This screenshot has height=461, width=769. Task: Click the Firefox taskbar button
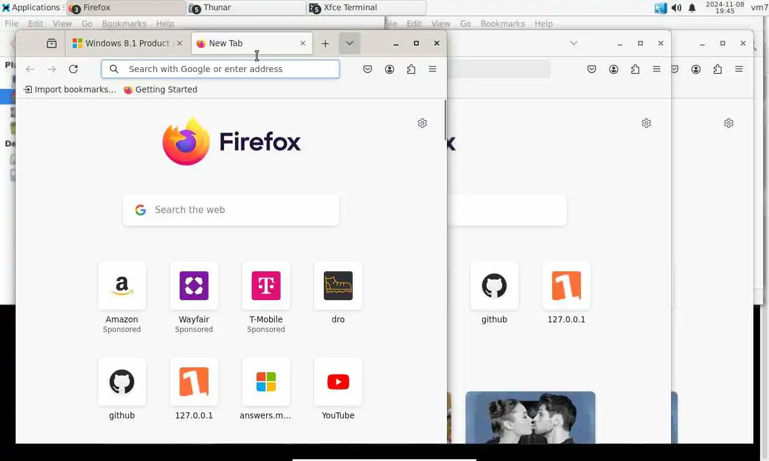[126, 8]
